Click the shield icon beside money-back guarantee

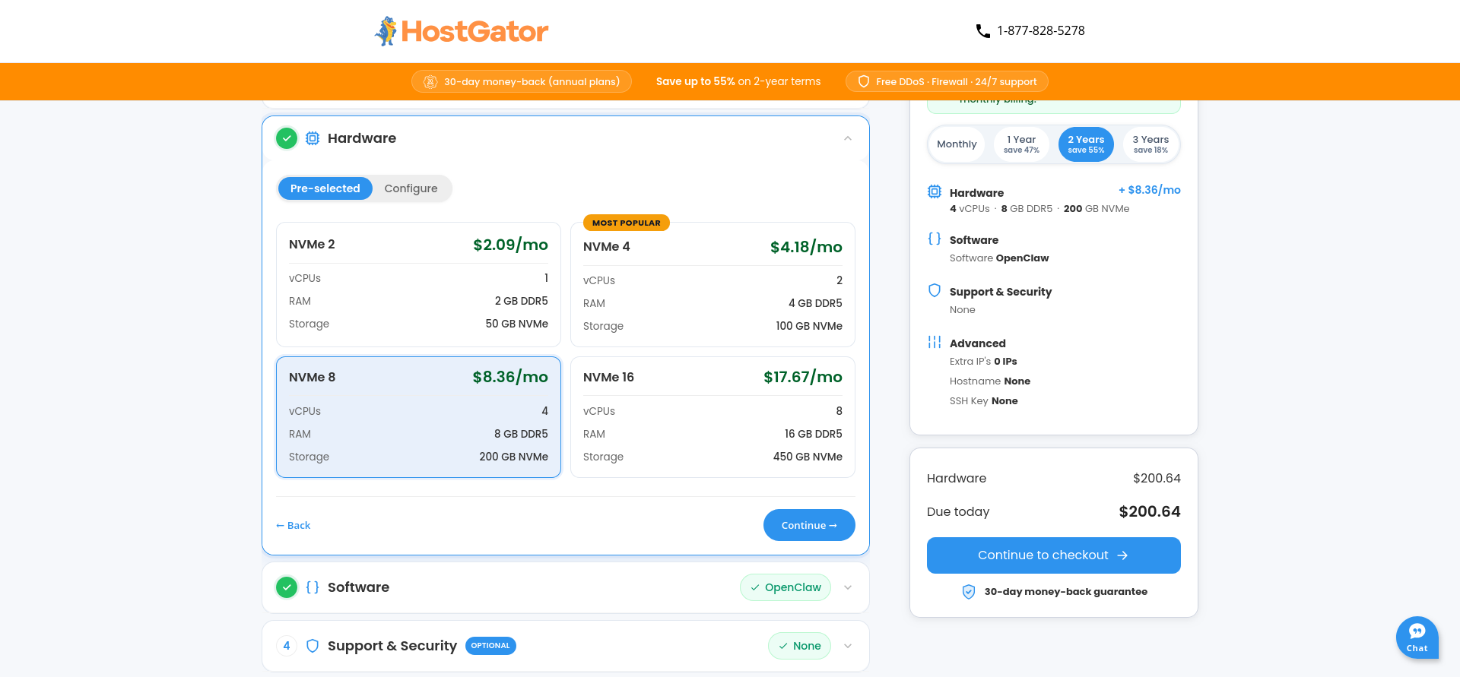969,592
